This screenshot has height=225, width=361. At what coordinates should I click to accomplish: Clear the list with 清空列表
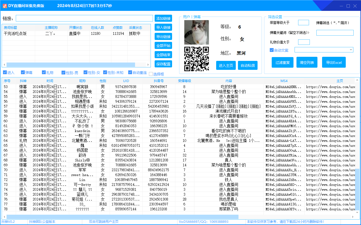307,62
